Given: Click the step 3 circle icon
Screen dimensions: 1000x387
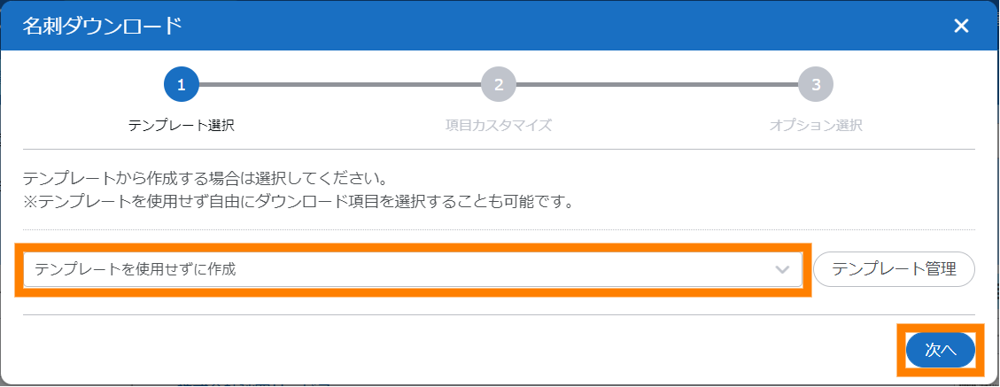Looking at the screenshot, I should click(816, 85).
